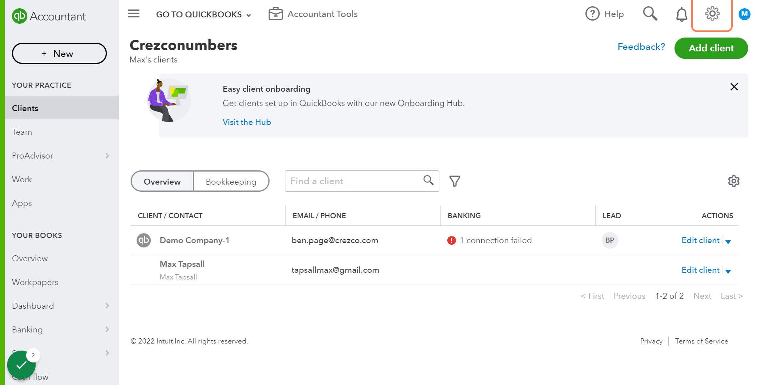Open Accountant Tools from the top bar

pos(313,14)
